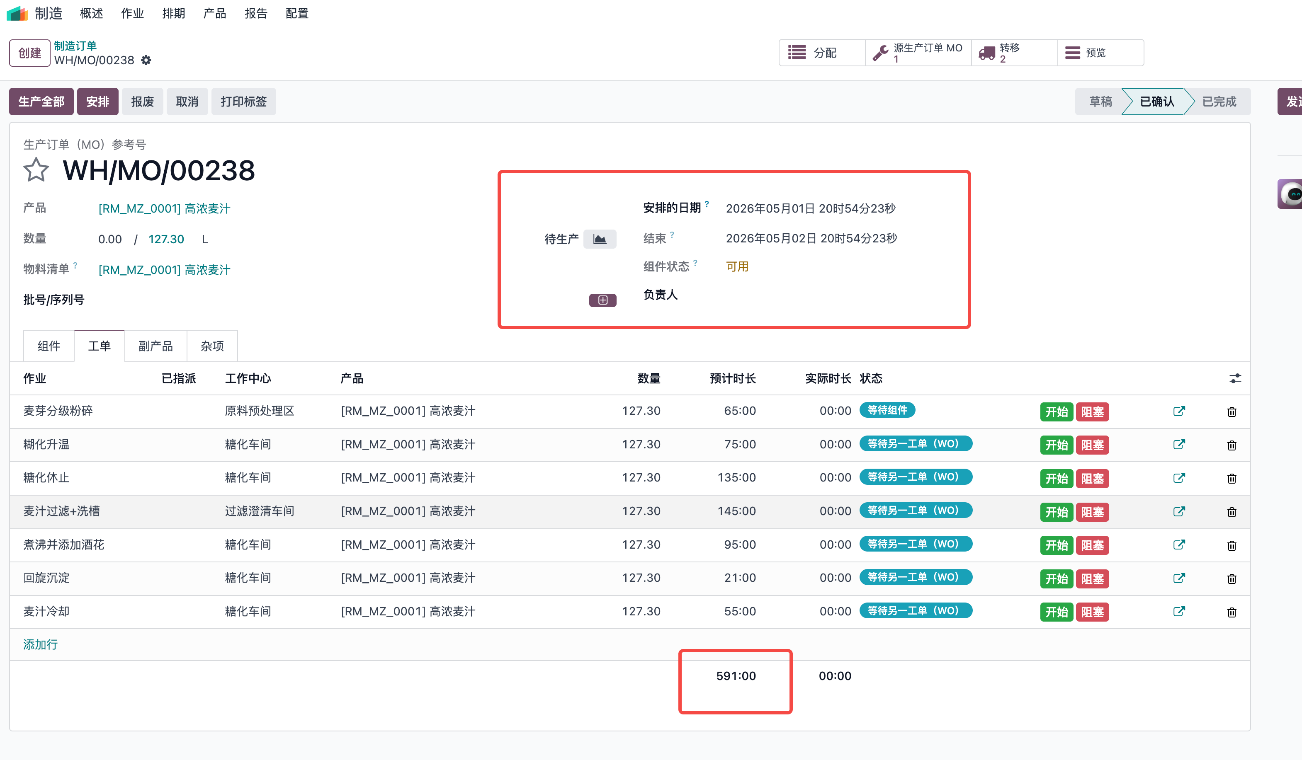This screenshot has width=1302, height=760.
Task: Open the 产品 top menu
Action: (214, 13)
